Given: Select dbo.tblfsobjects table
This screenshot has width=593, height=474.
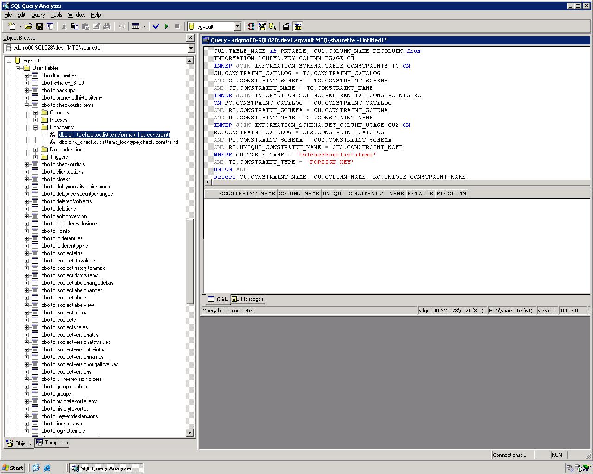Looking at the screenshot, I should (x=58, y=320).
